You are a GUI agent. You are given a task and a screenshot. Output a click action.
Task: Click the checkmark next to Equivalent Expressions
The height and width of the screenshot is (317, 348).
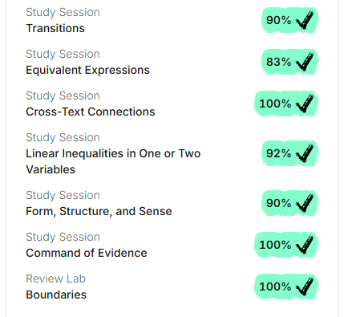(305, 62)
